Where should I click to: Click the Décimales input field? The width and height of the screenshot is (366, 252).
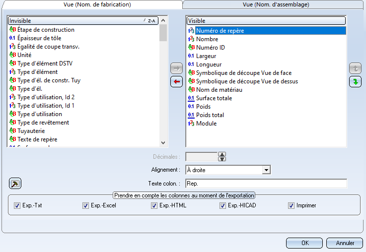[202, 157]
